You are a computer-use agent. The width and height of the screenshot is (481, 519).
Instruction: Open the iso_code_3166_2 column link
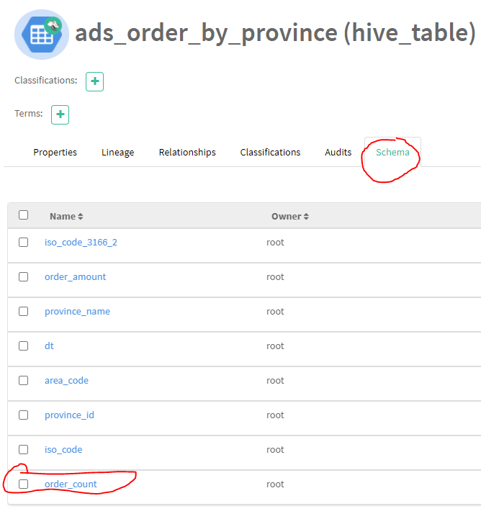(x=81, y=243)
